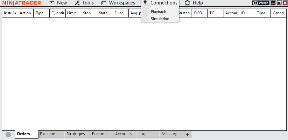The width and height of the screenshot is (288, 140).
Task: Click the New menu window icon
Action: coord(52,3)
